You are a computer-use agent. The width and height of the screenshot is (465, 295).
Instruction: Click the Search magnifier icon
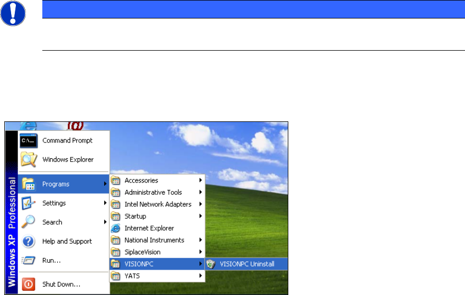28,222
